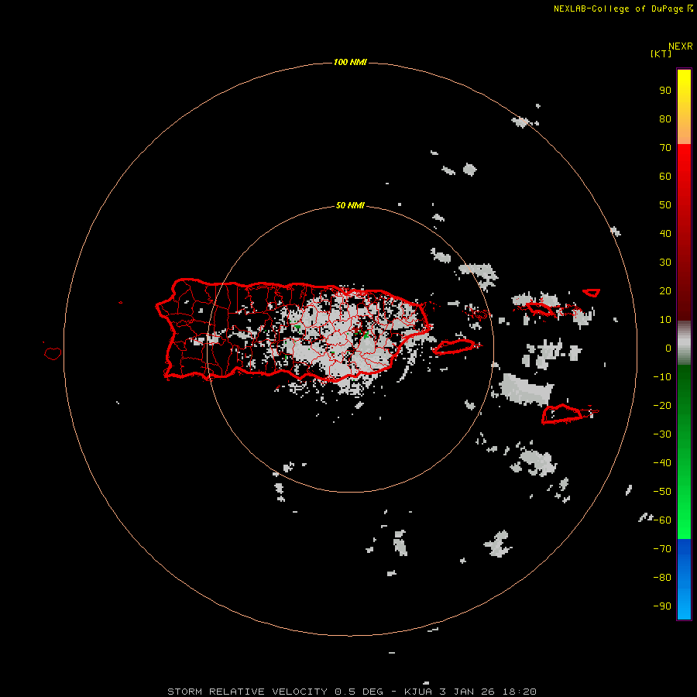Pick the gray zero-velocity color bar segment

point(684,343)
